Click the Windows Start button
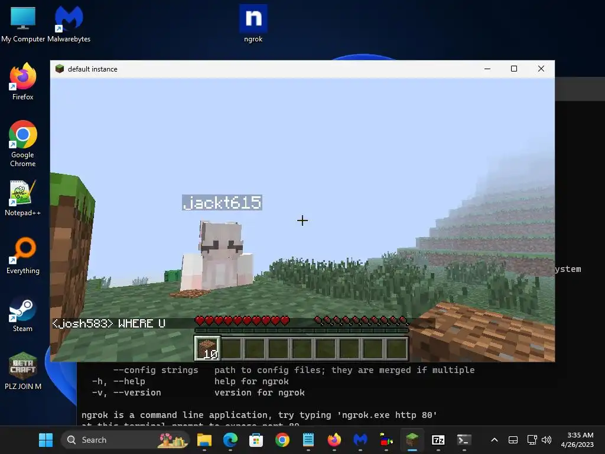 click(46, 440)
